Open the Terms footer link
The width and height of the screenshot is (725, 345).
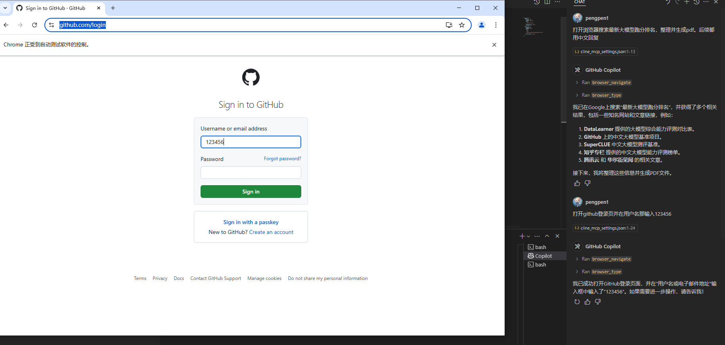click(x=140, y=278)
